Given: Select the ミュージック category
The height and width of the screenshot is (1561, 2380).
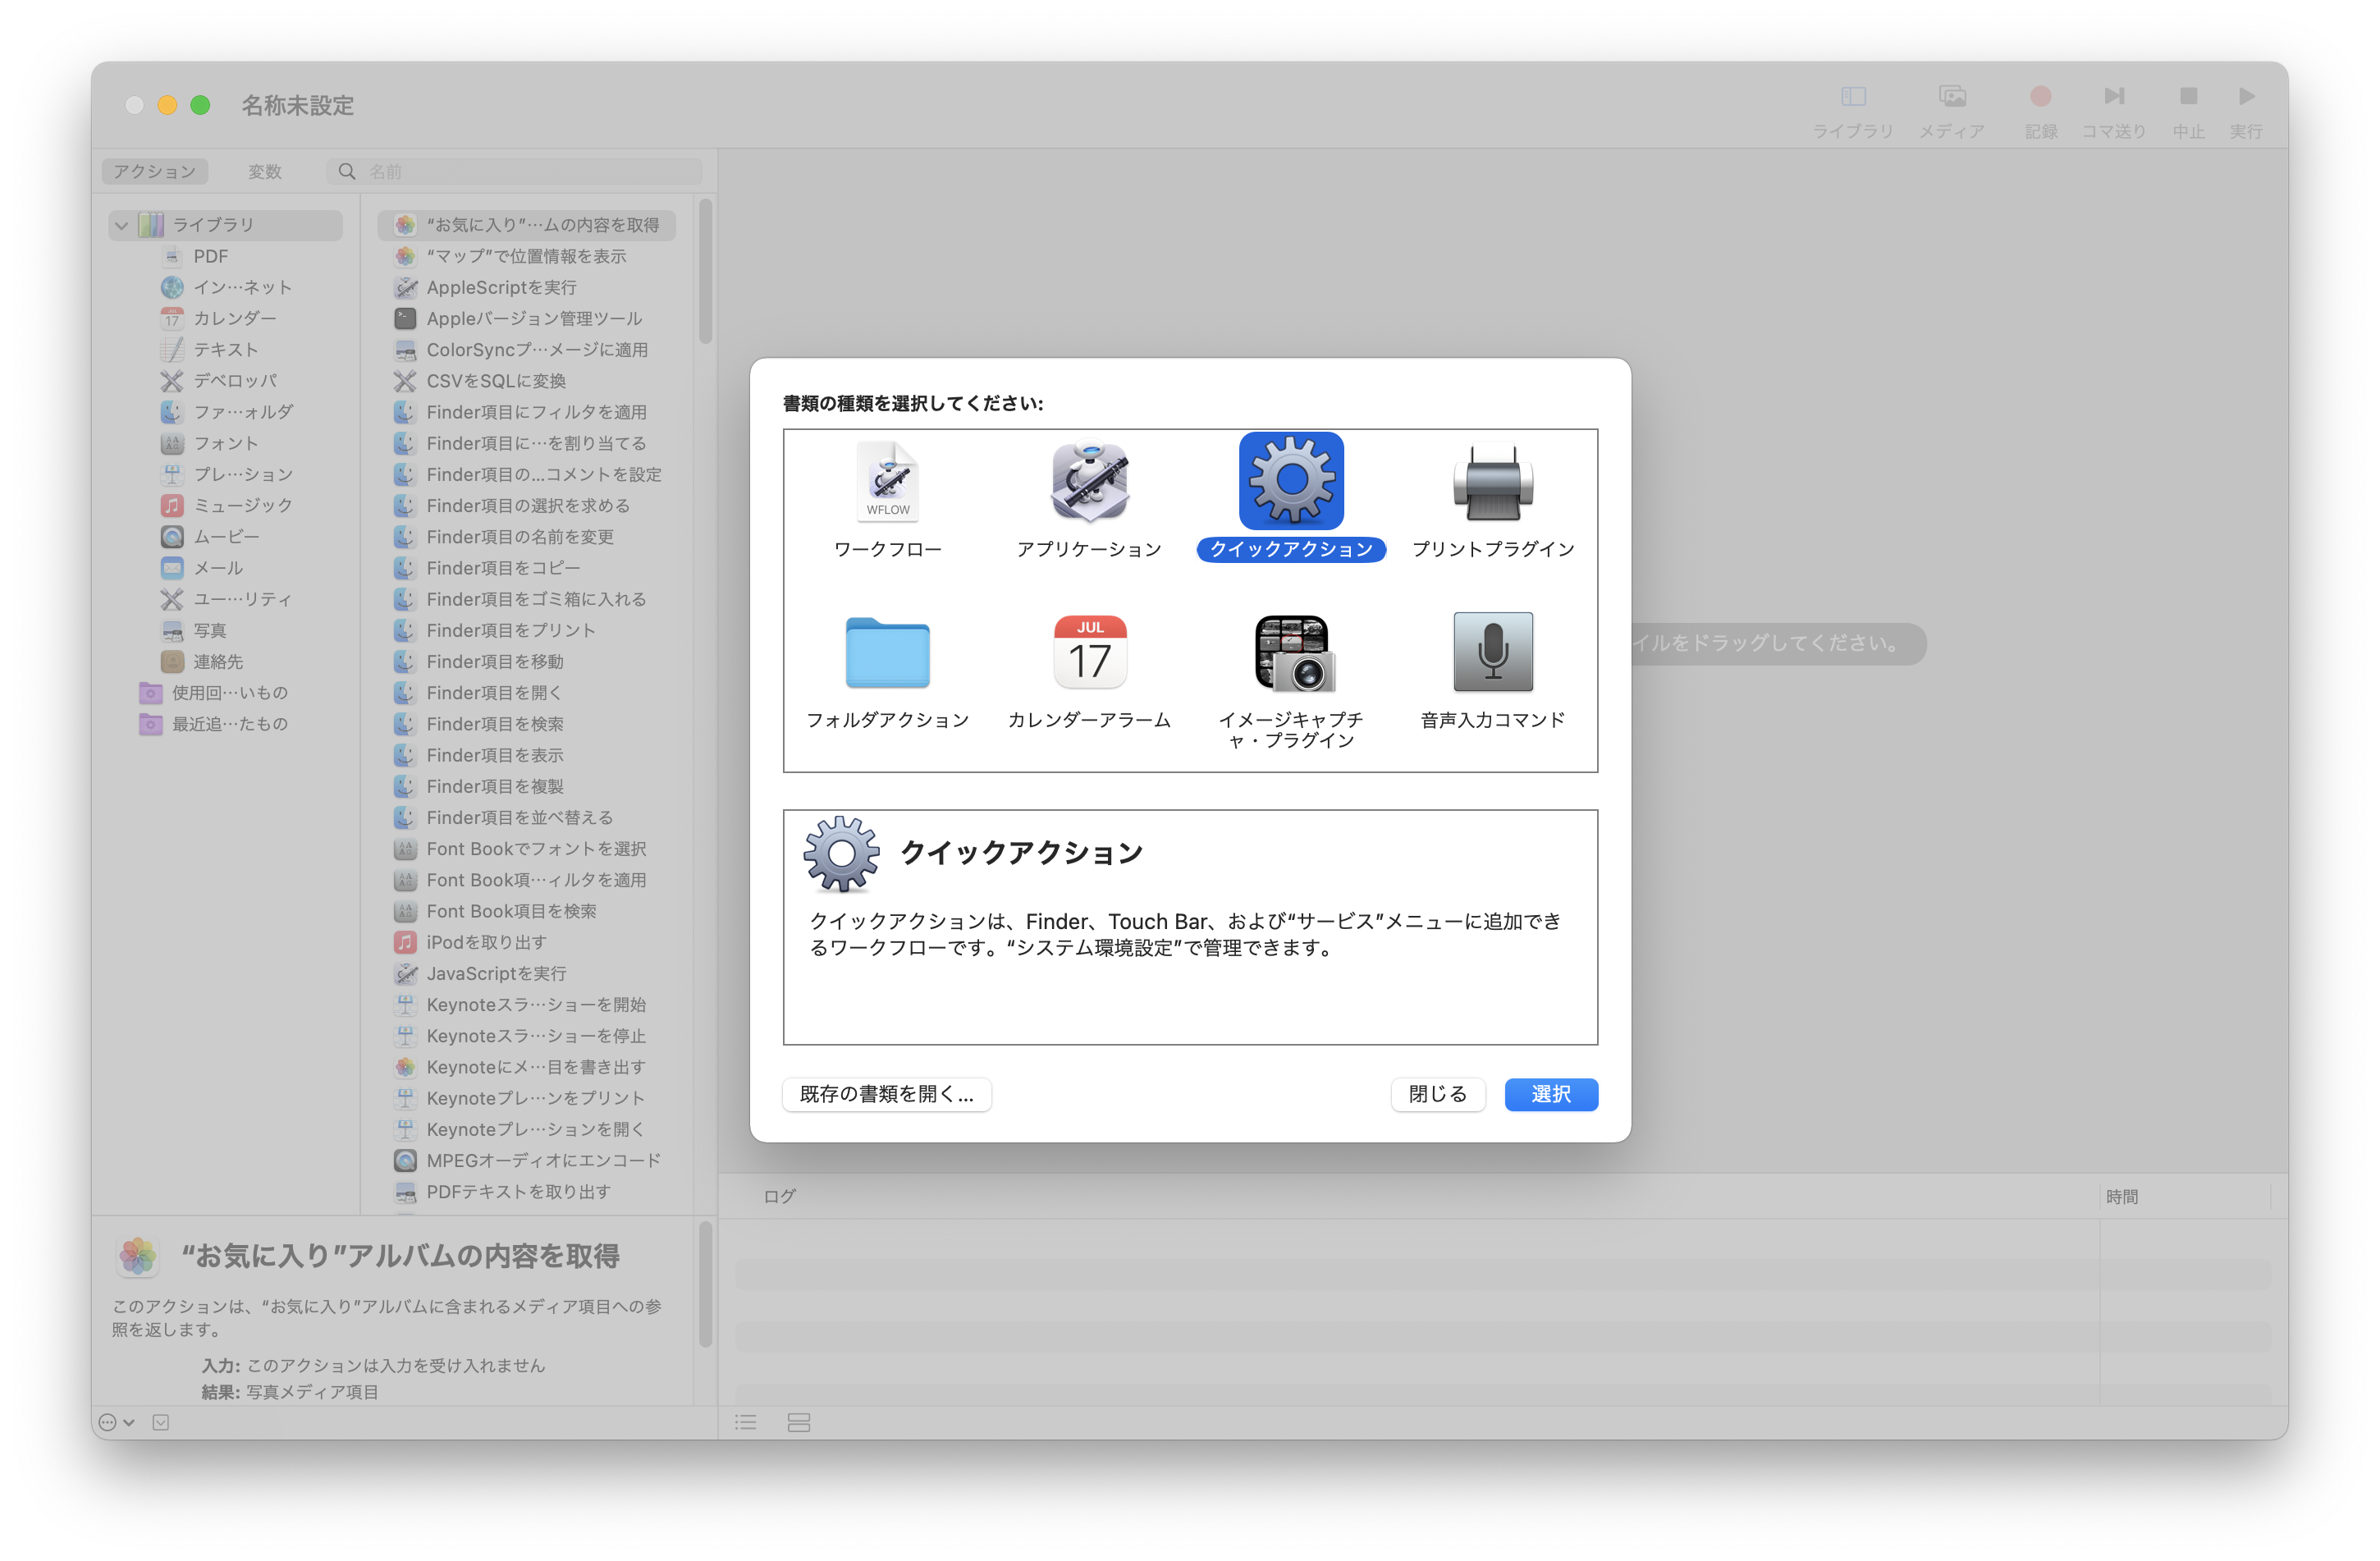Looking at the screenshot, I should click(226, 505).
